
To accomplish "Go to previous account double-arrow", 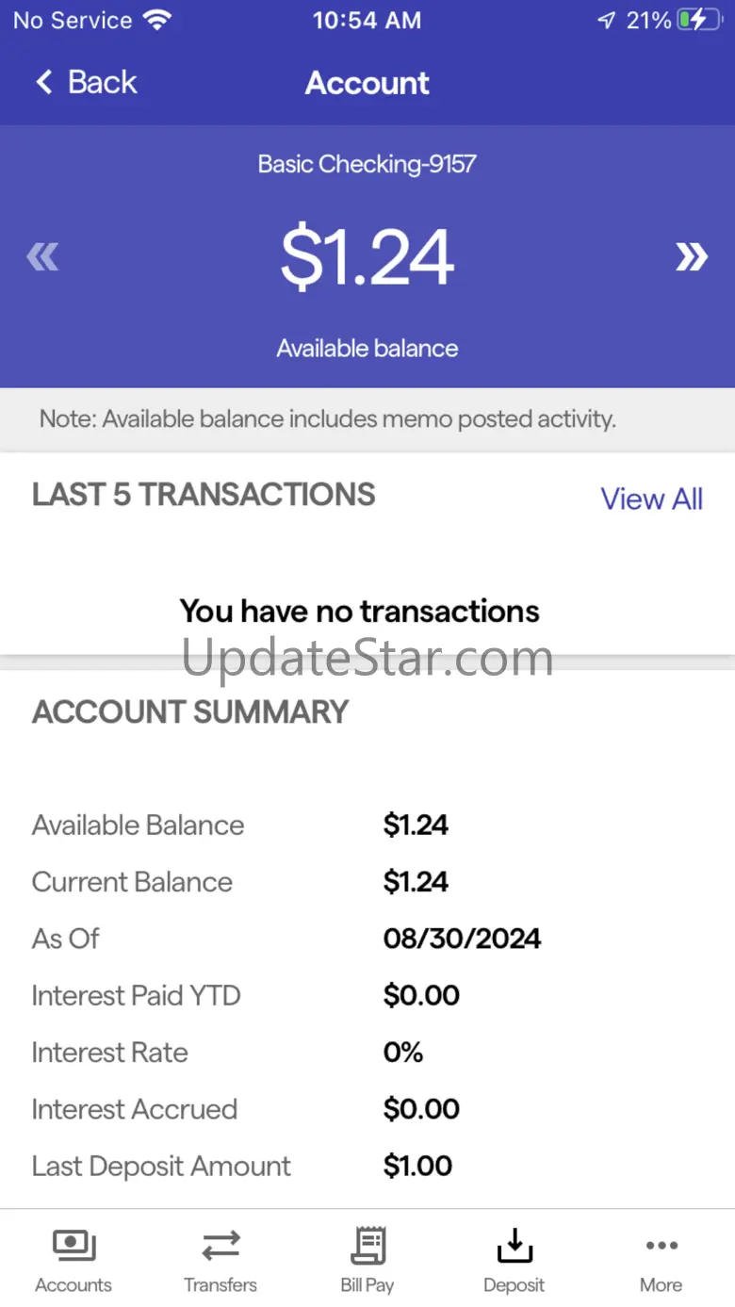I will (43, 256).
